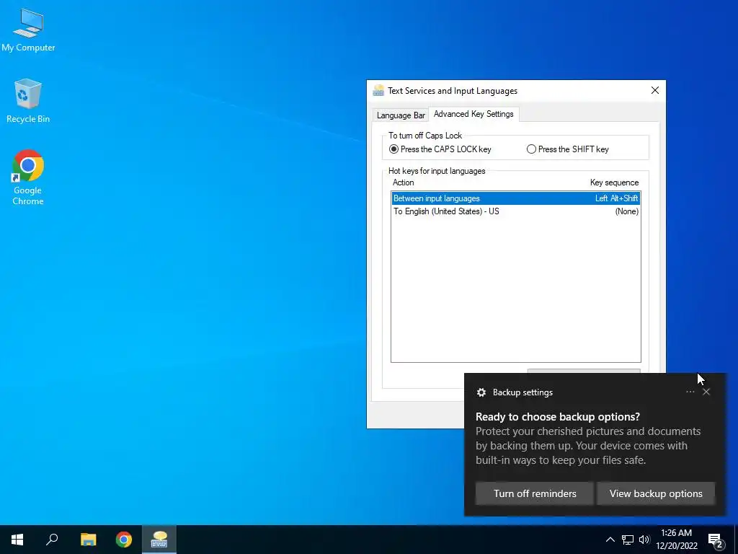Click the taskbar clock showing 1:26 AM

676,540
